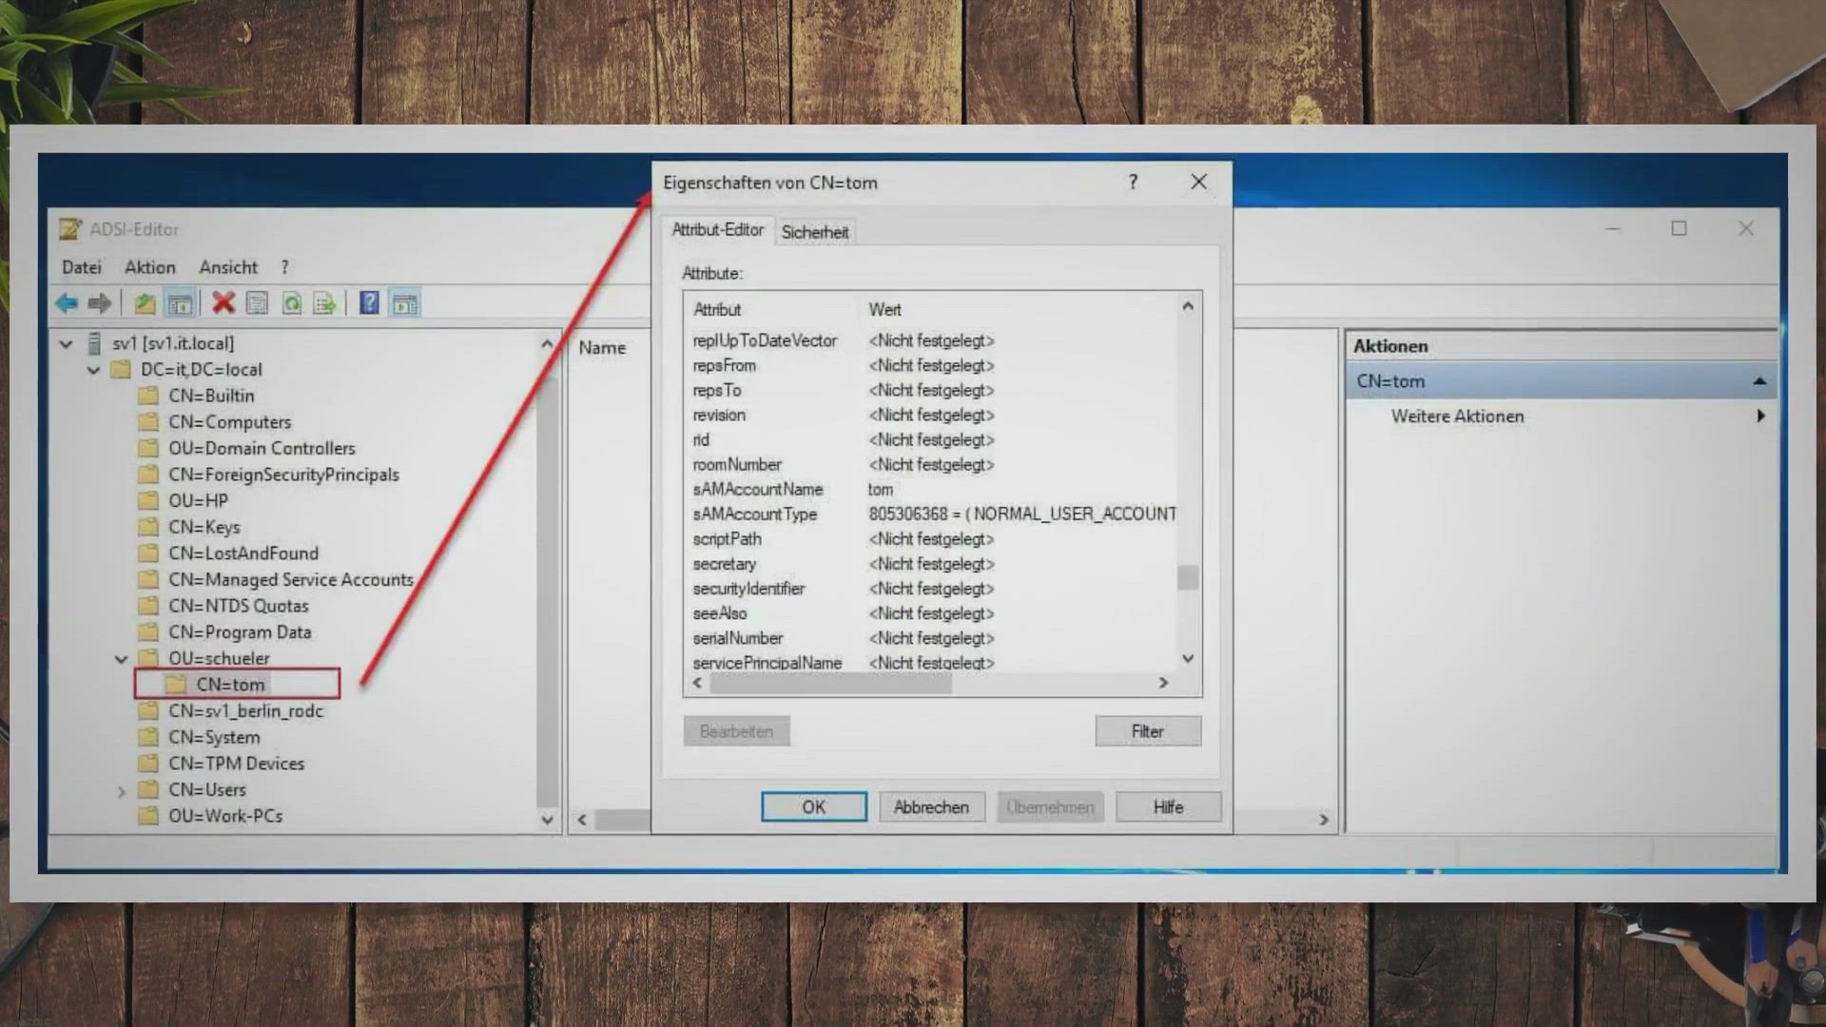
Task: Click folder icon beside OU=HP
Action: (x=148, y=500)
